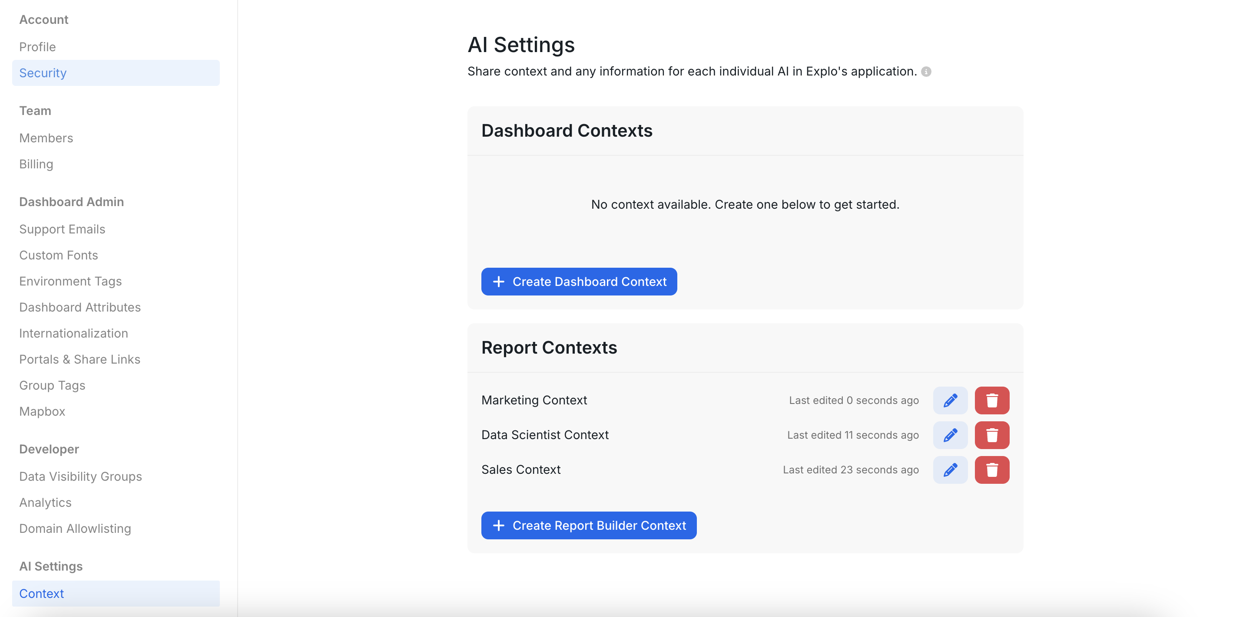This screenshot has width=1246, height=617.
Task: Delete the Data Scientist Context
Action: pyautogui.click(x=991, y=435)
